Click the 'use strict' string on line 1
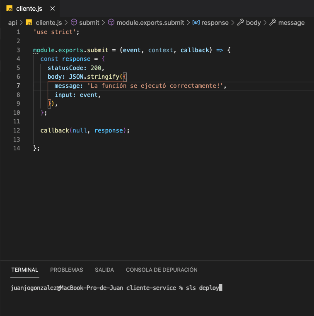 [x=55, y=32]
